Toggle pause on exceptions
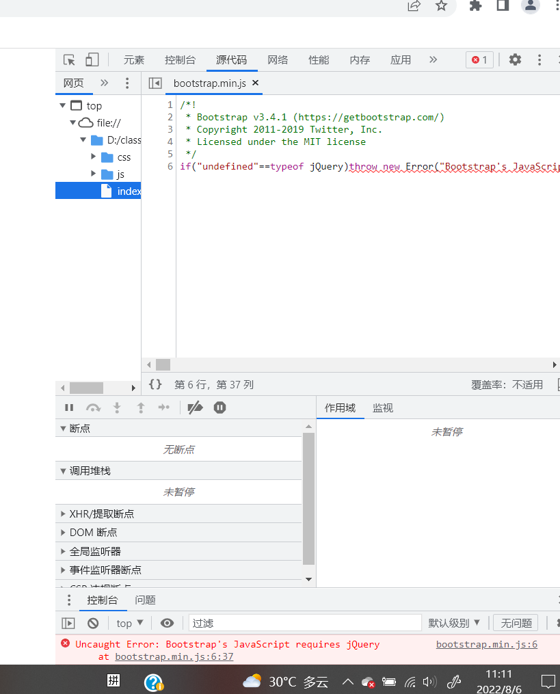560x694 pixels. pyautogui.click(x=219, y=408)
